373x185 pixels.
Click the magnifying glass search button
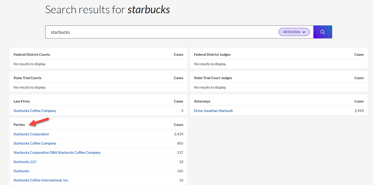click(x=322, y=32)
